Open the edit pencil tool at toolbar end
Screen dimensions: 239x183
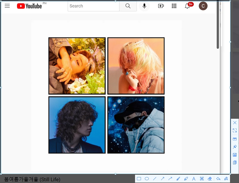[226, 179]
